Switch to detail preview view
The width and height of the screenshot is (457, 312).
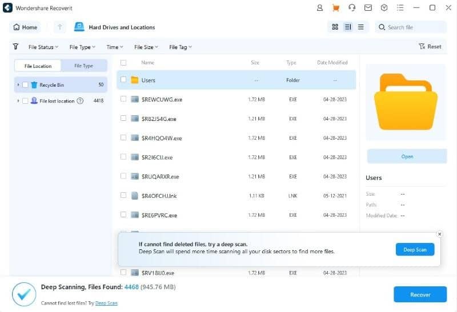coord(348,27)
